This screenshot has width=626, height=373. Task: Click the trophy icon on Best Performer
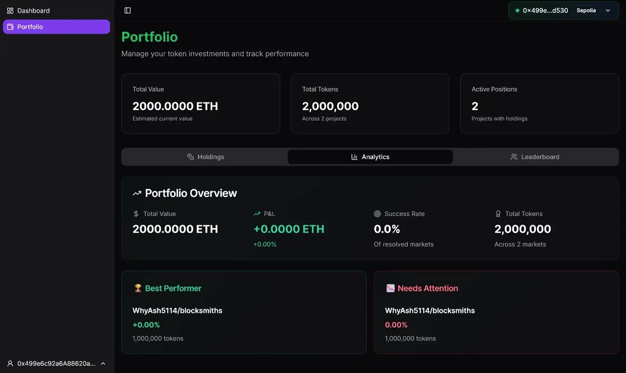point(138,288)
